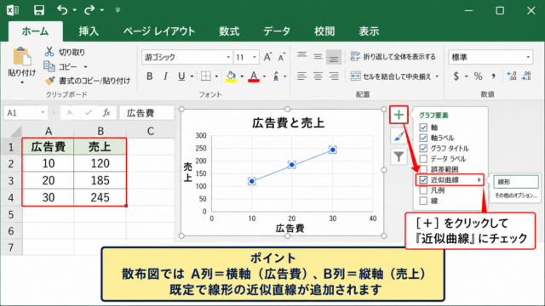
Task: Center text horizontally
Action: [x=318, y=76]
